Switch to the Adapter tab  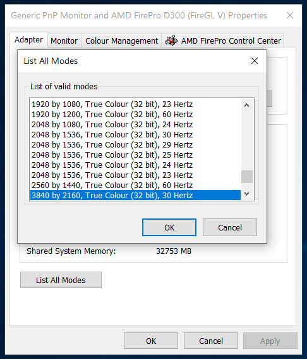tap(29, 40)
